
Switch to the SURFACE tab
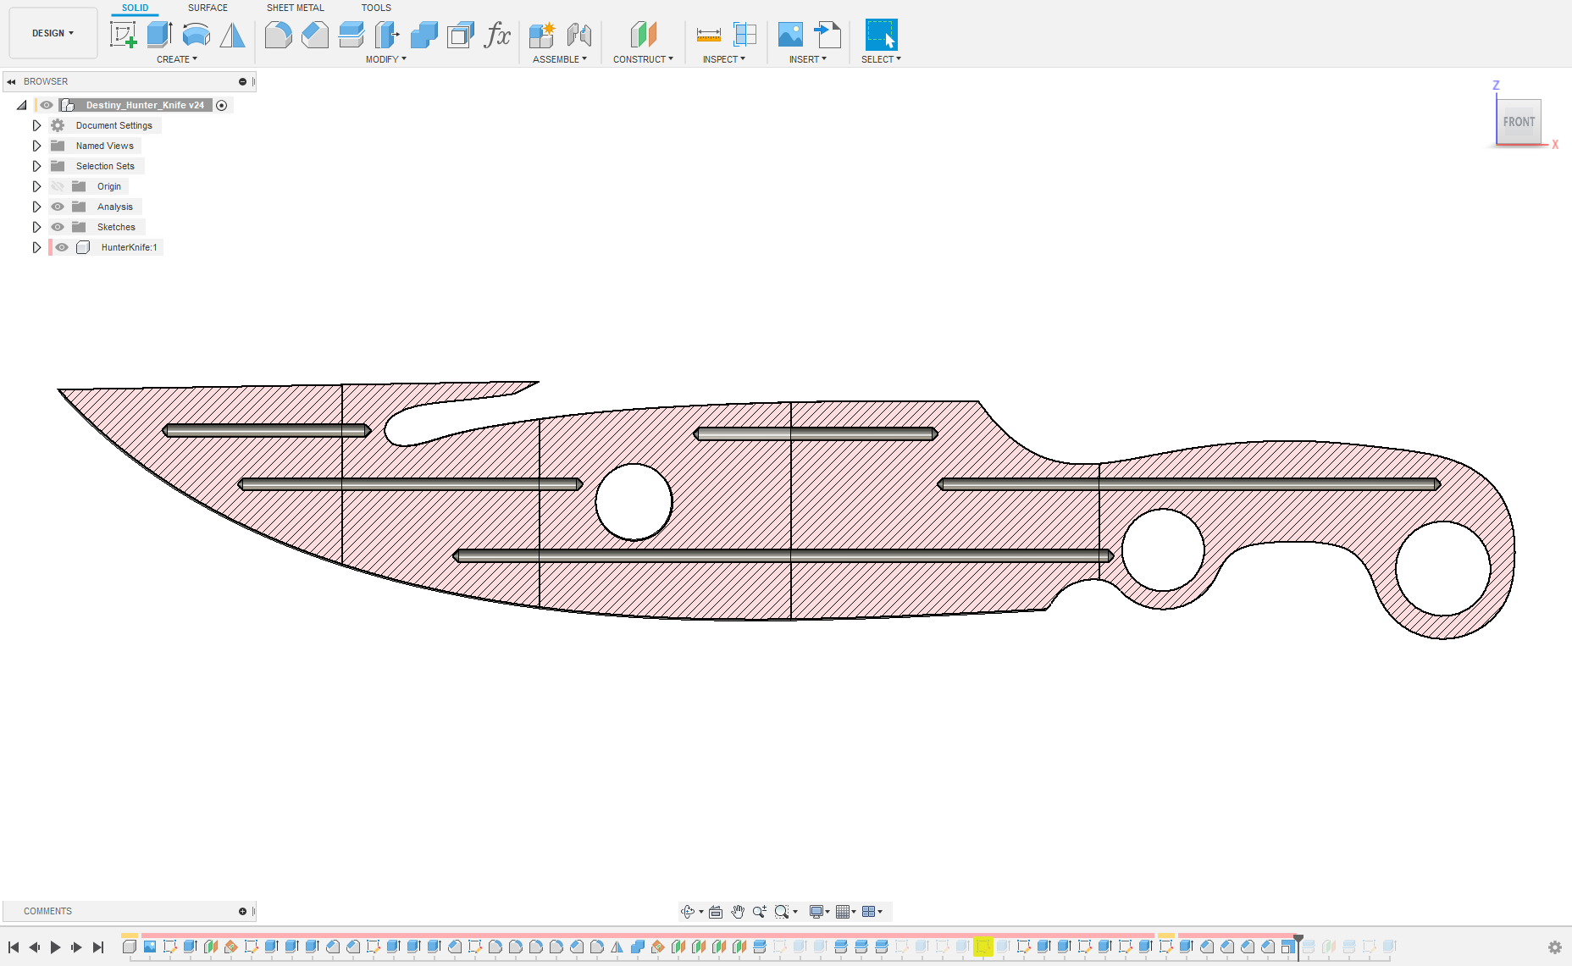coord(208,8)
